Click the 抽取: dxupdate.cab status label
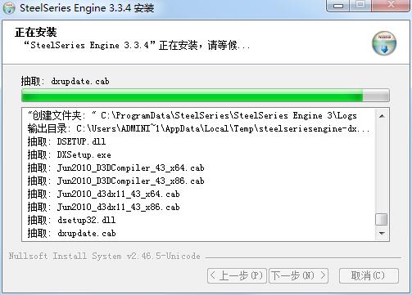 [x=66, y=81]
